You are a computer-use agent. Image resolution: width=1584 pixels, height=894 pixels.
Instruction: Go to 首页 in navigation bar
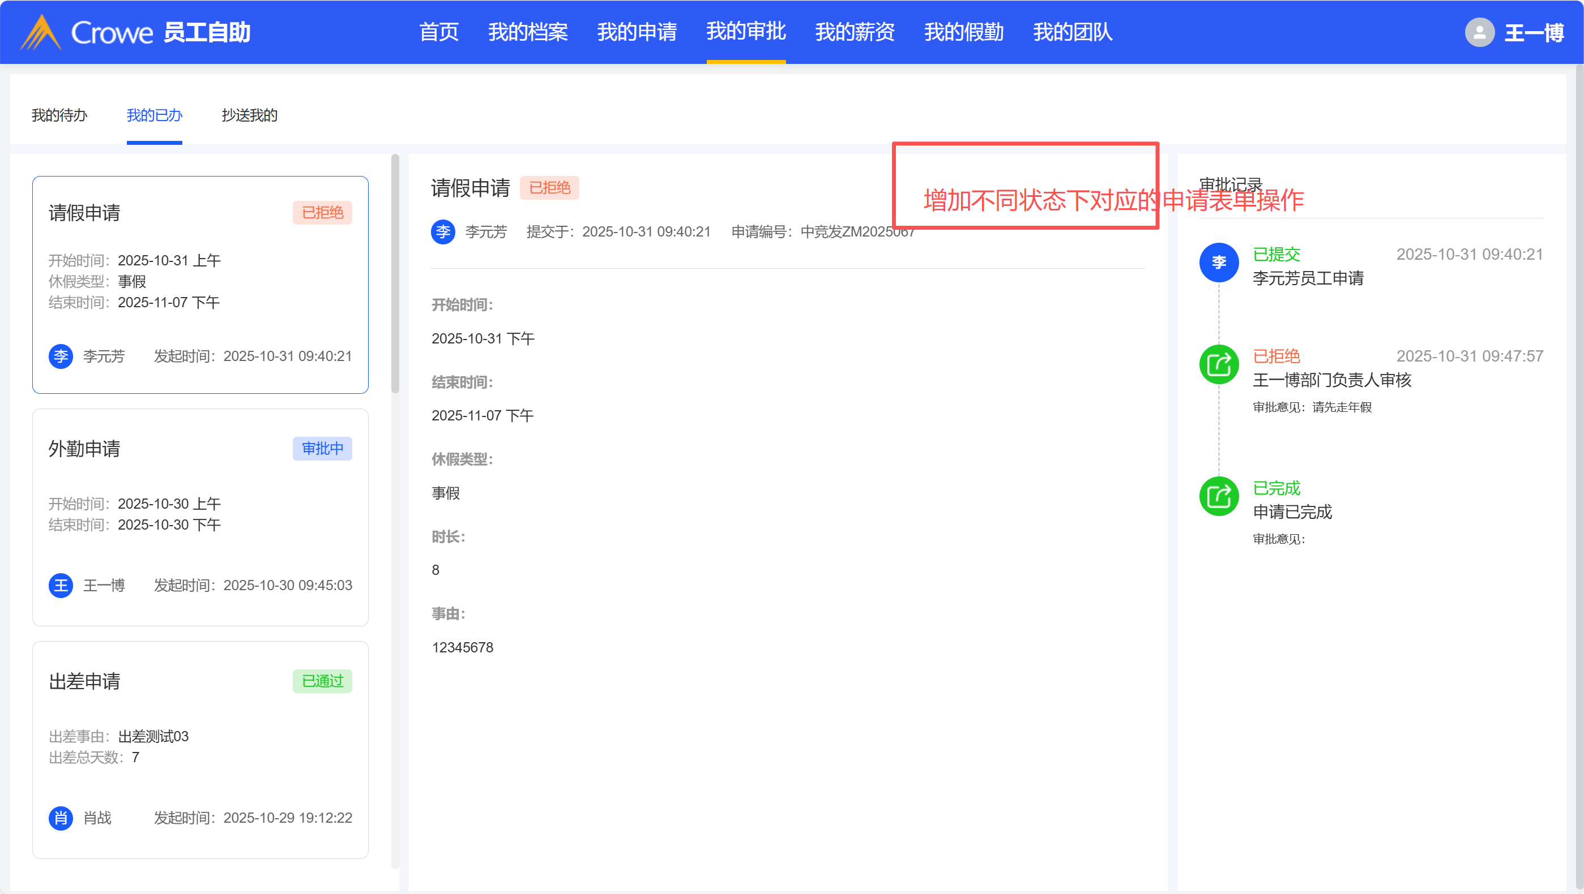[438, 32]
